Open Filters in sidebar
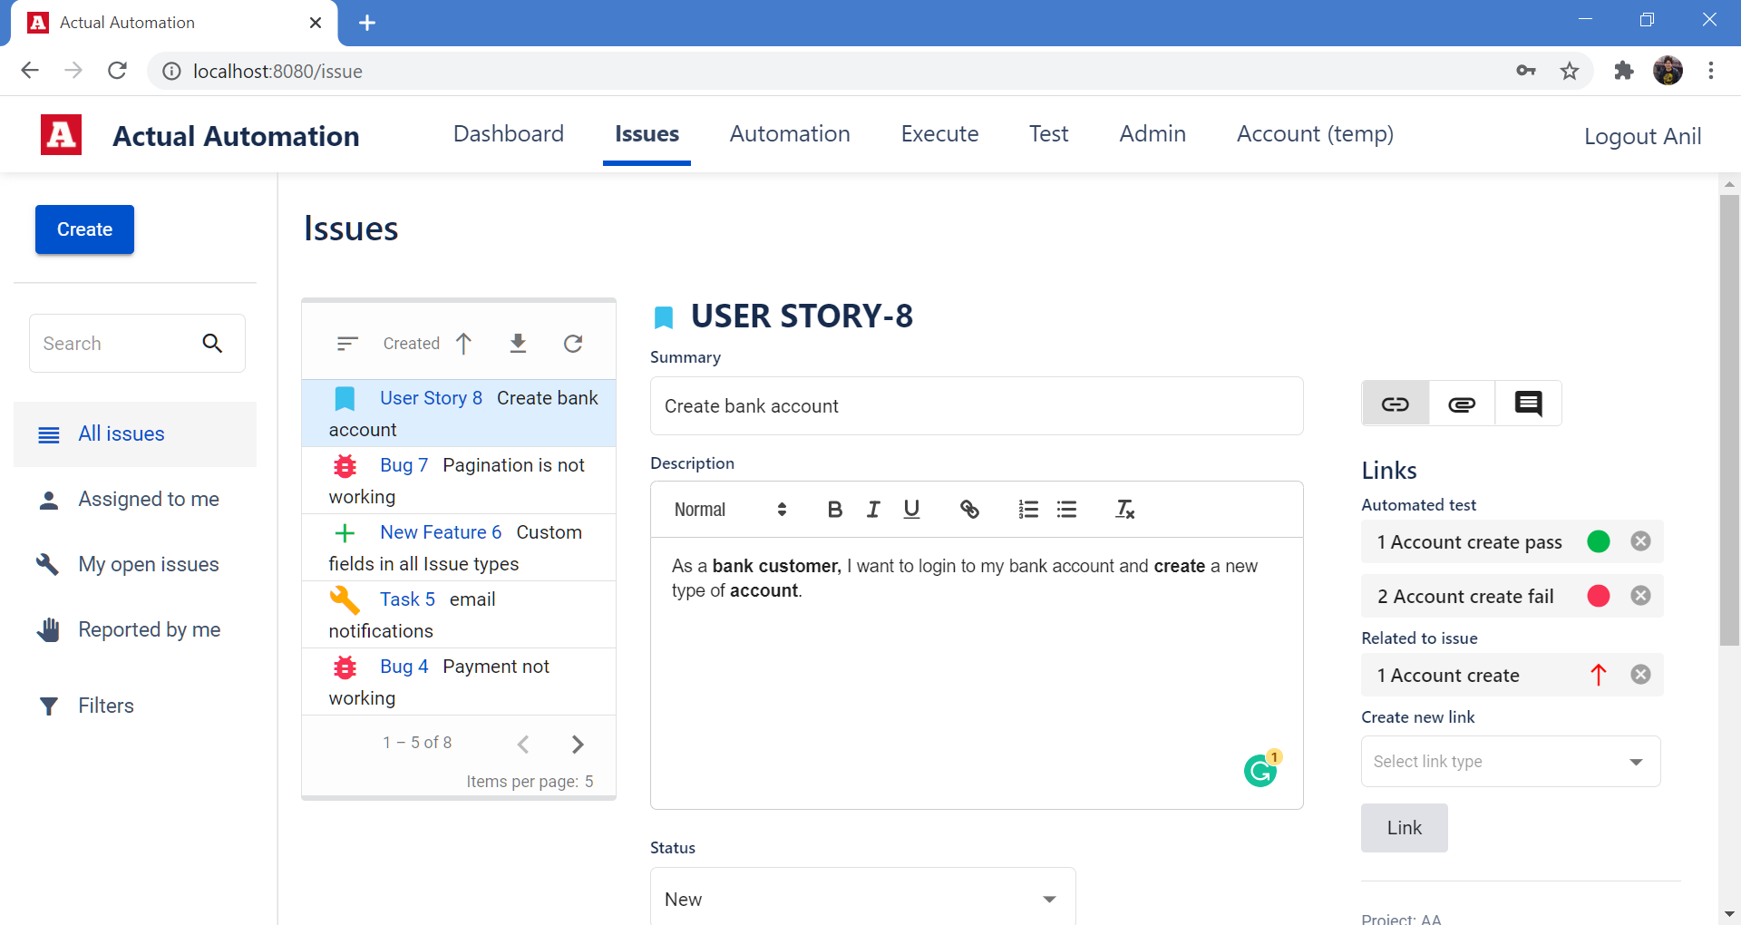The height and width of the screenshot is (925, 1741). click(x=135, y=706)
